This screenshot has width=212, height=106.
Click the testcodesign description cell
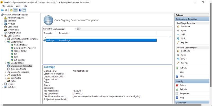pyautogui.click(x=65, y=40)
